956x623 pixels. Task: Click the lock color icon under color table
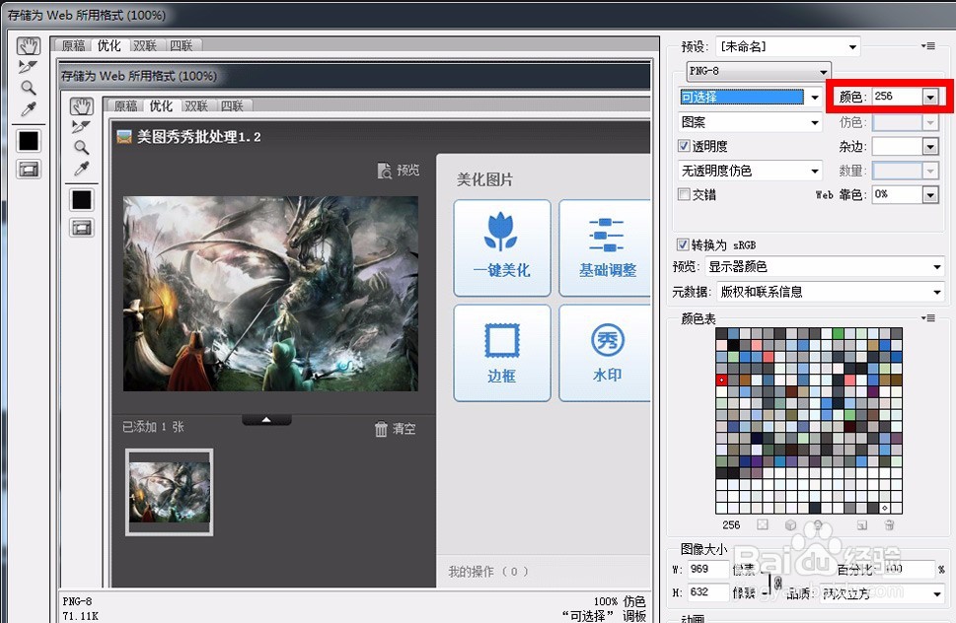(818, 524)
